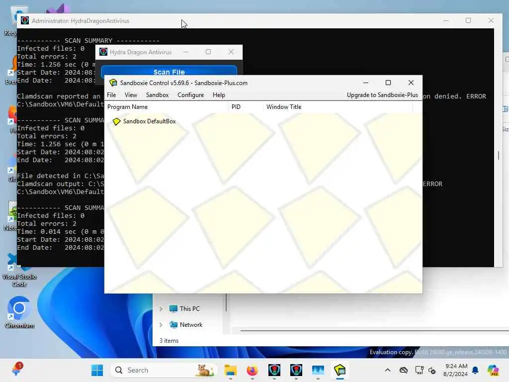Image resolution: width=509 pixels, height=382 pixels.
Task: Minimize the Hydra Dragon Antivirus window
Action: [x=186, y=52]
